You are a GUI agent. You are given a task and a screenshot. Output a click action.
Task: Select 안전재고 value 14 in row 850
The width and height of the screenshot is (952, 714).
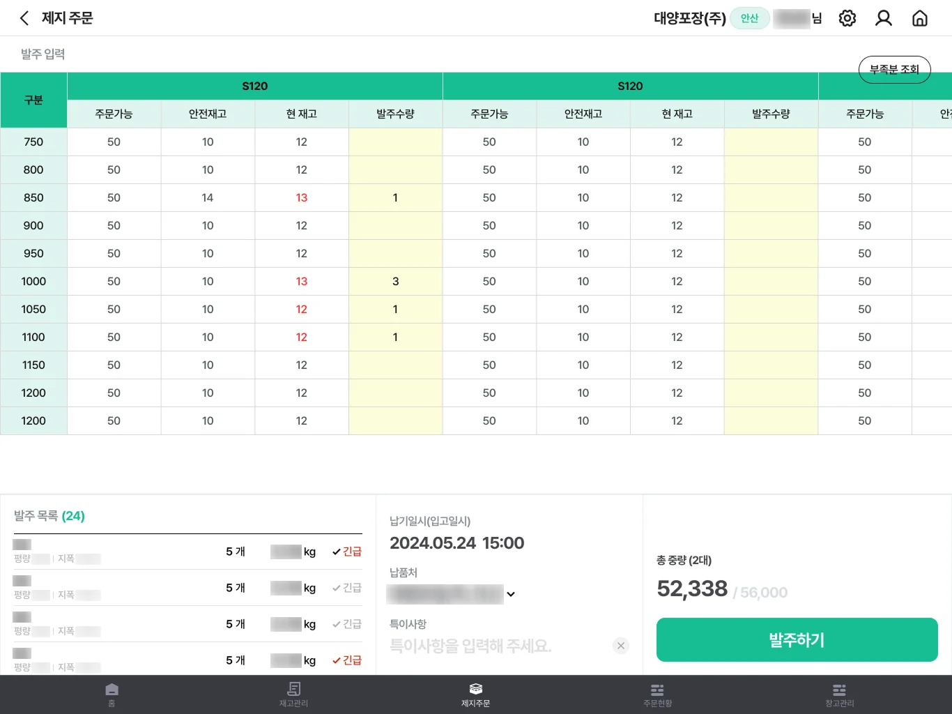(x=208, y=198)
